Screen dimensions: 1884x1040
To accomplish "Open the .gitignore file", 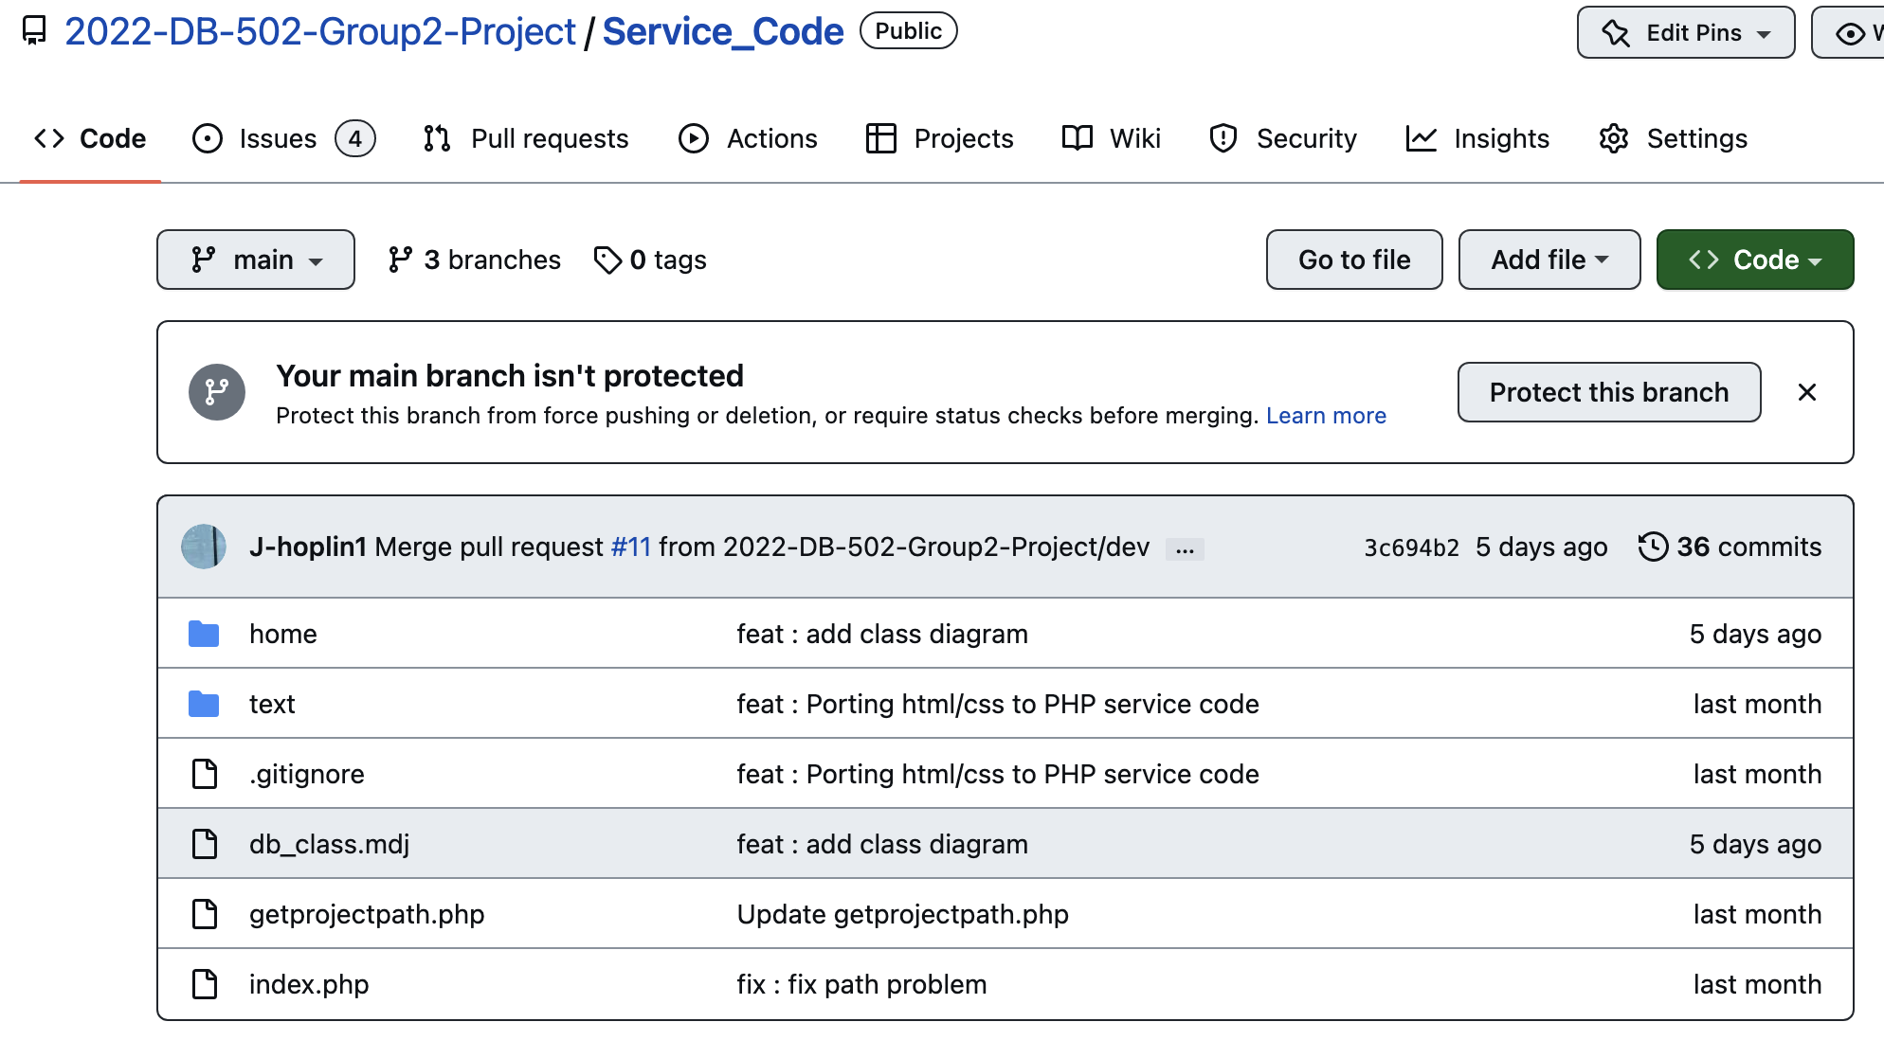I will pyautogui.click(x=307, y=774).
